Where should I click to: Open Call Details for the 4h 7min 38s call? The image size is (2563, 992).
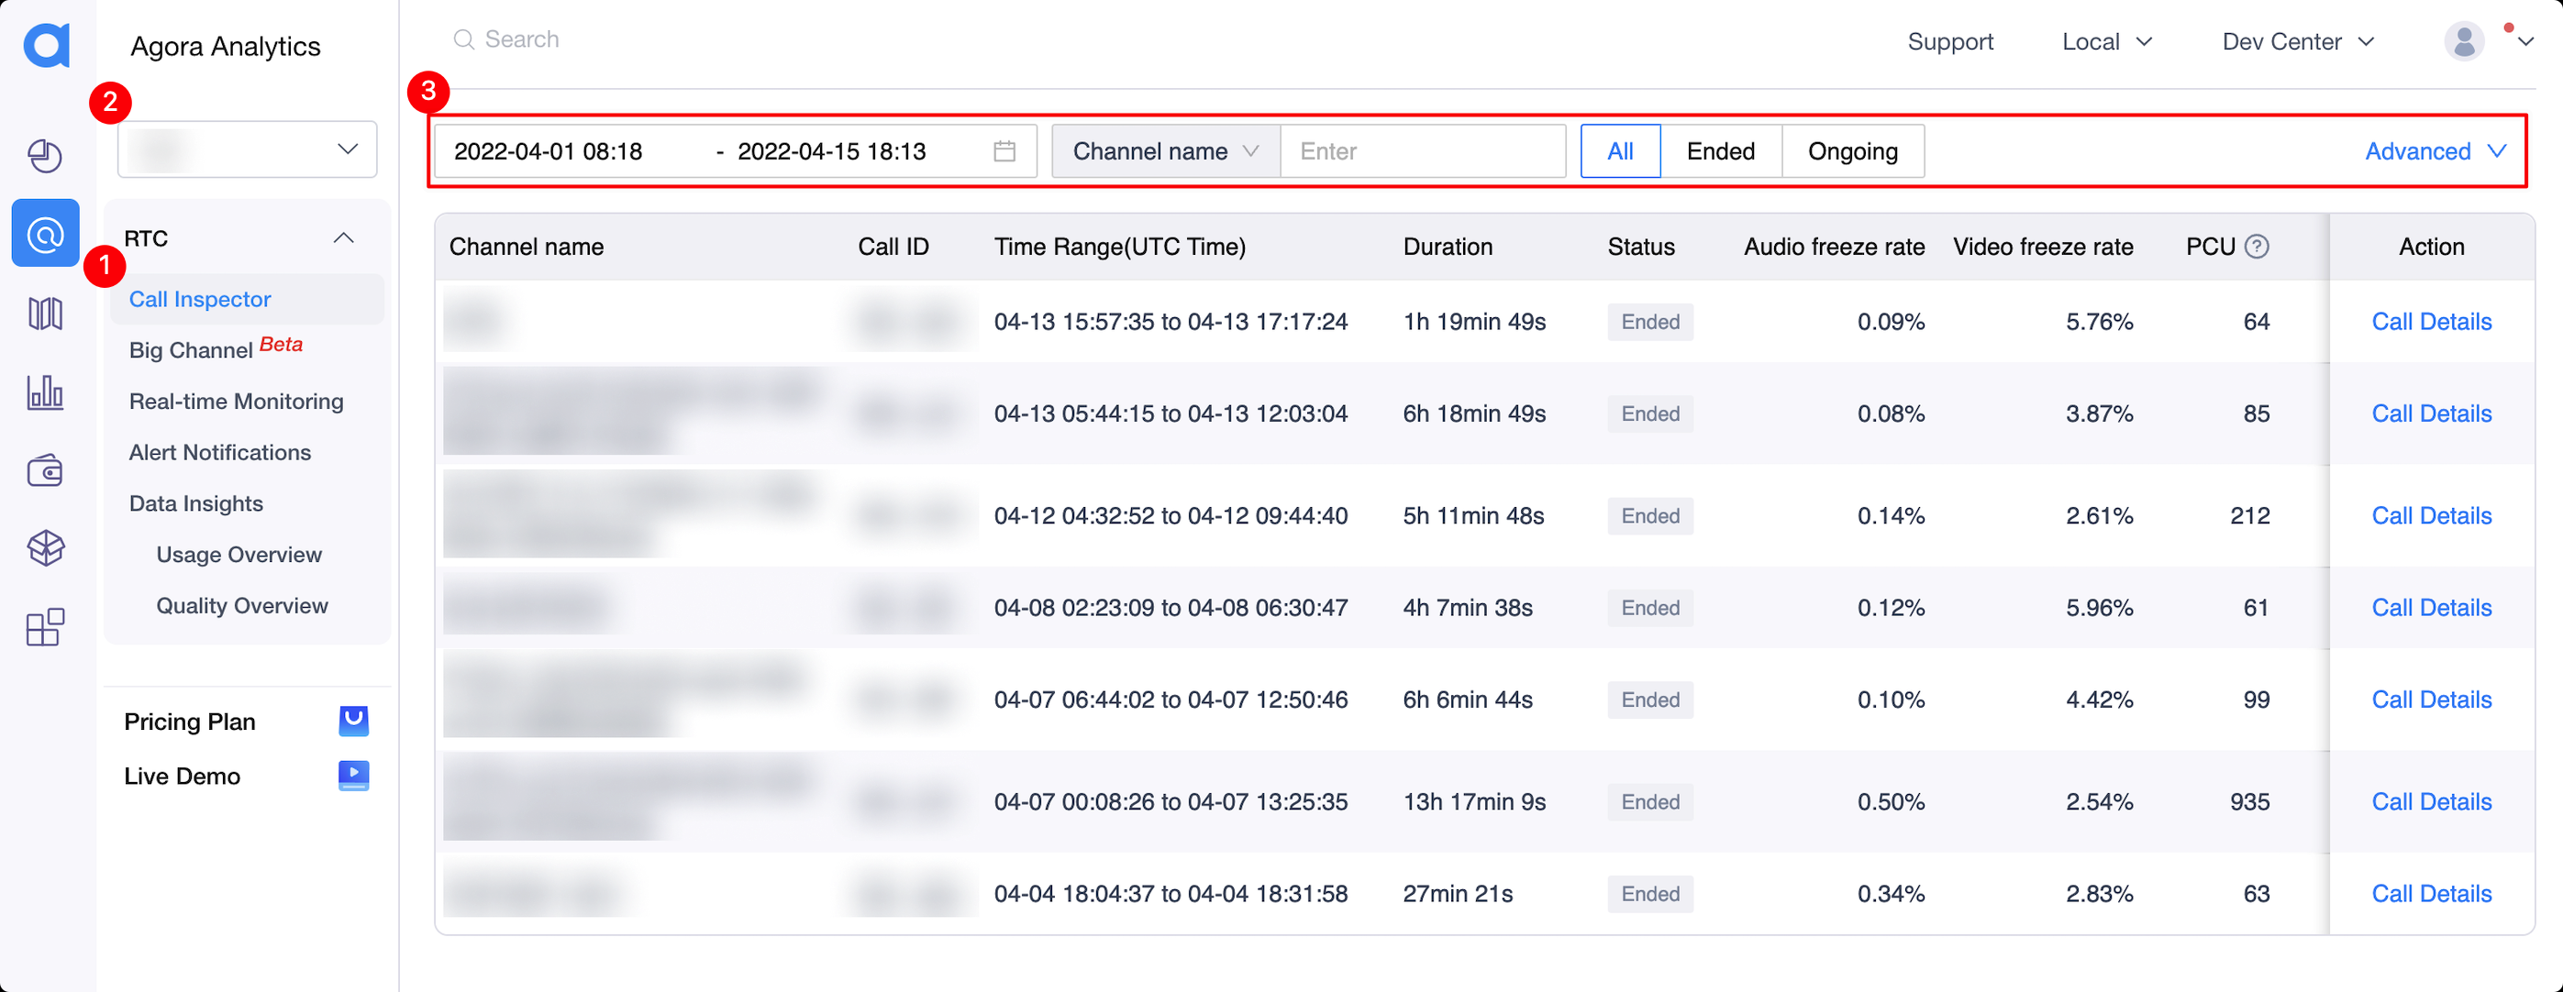(2431, 607)
